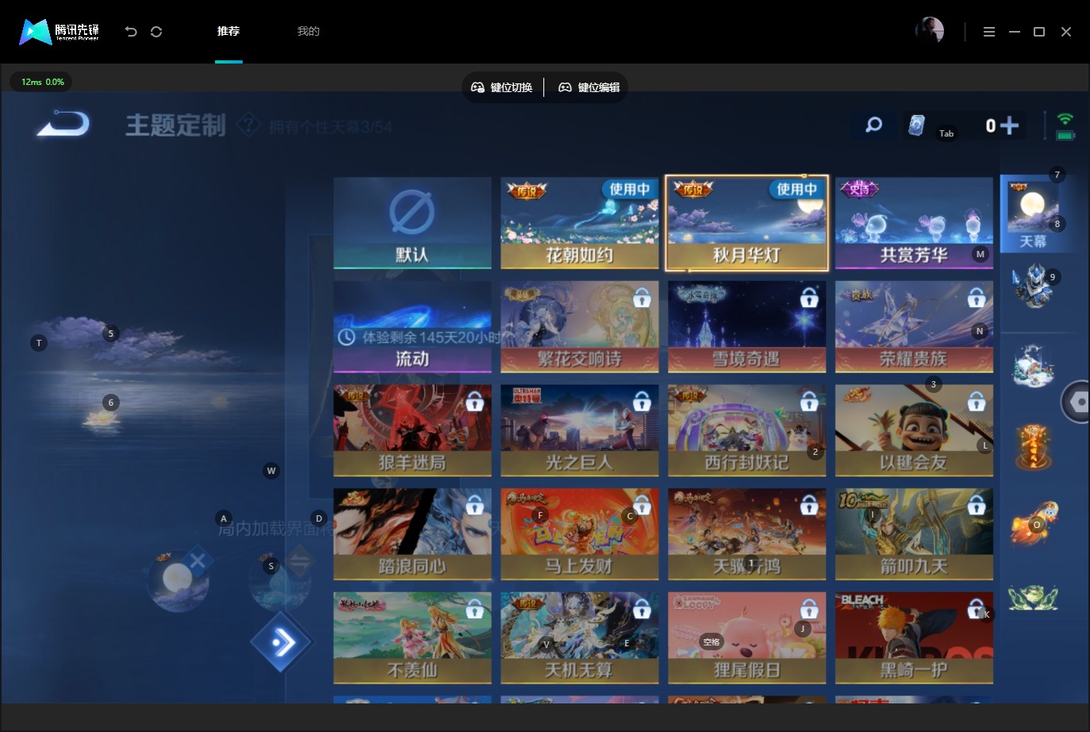
Task: Click the back arrow in title bar
Action: click(131, 32)
